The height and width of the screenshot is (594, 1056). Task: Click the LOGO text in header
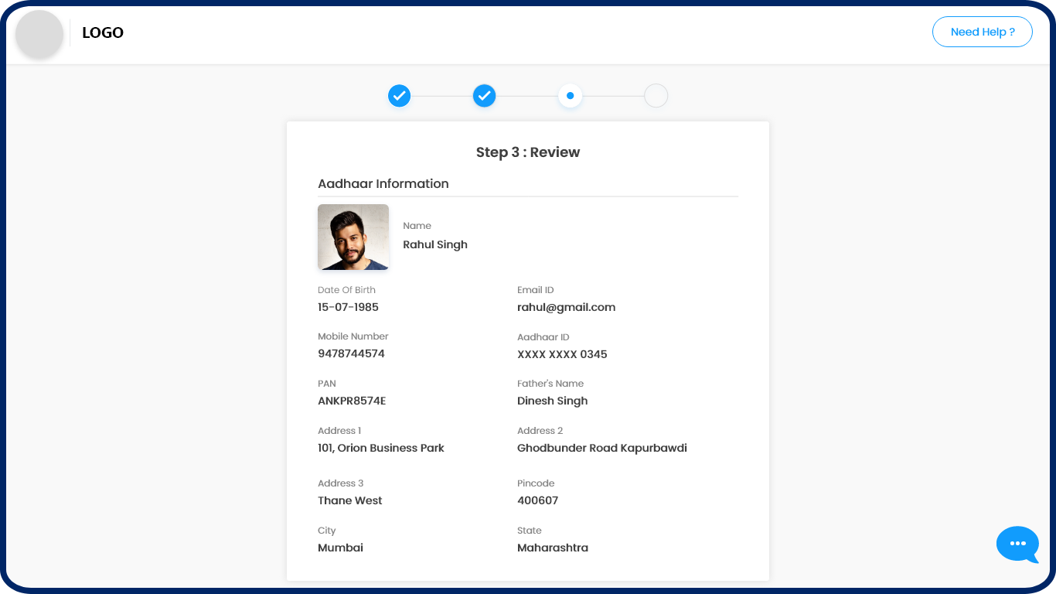click(103, 32)
